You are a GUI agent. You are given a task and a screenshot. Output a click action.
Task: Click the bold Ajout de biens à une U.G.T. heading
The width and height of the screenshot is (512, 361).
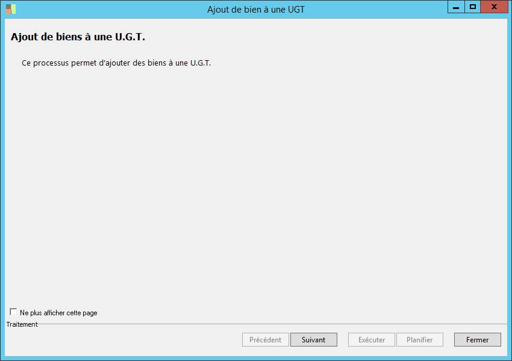click(x=78, y=37)
